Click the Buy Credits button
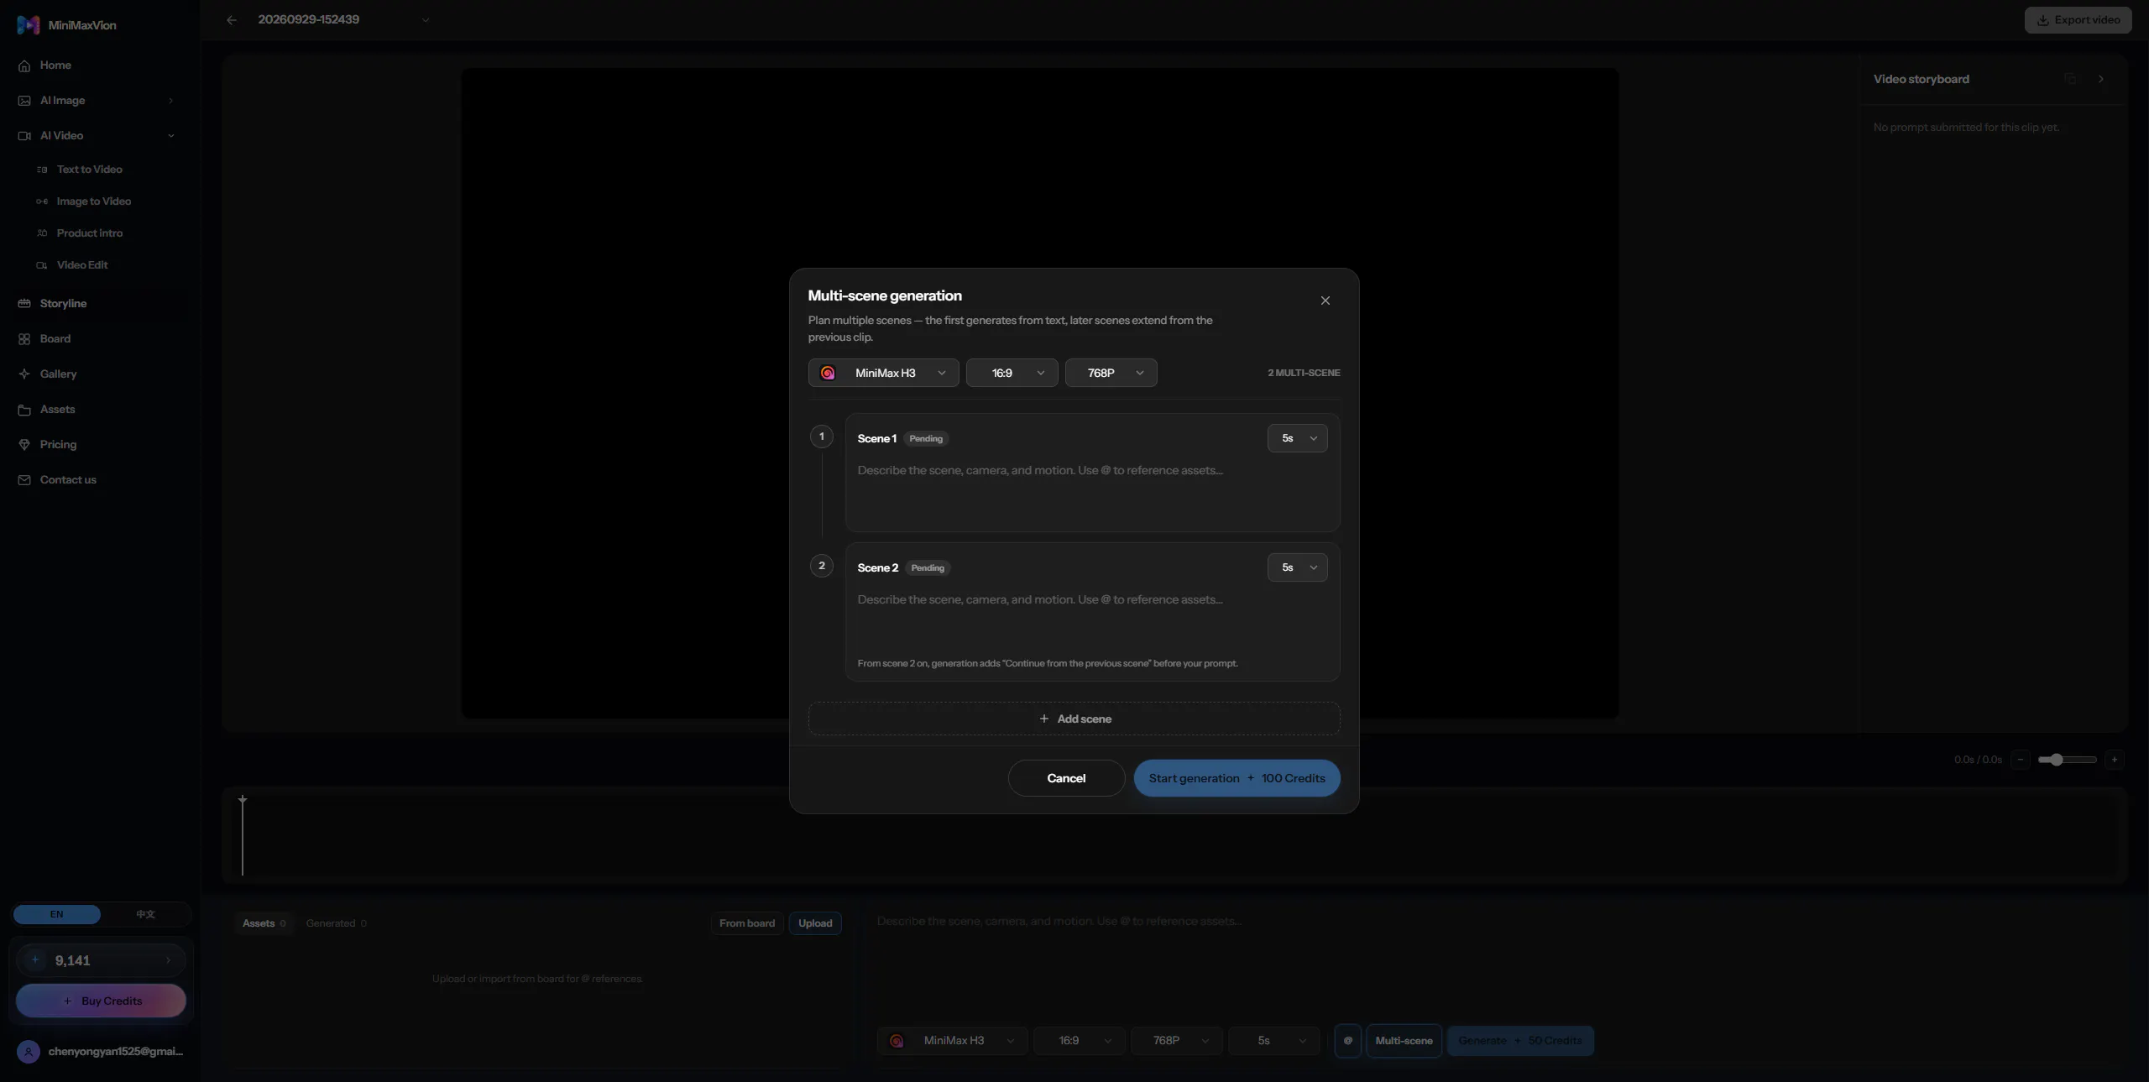 (101, 1001)
